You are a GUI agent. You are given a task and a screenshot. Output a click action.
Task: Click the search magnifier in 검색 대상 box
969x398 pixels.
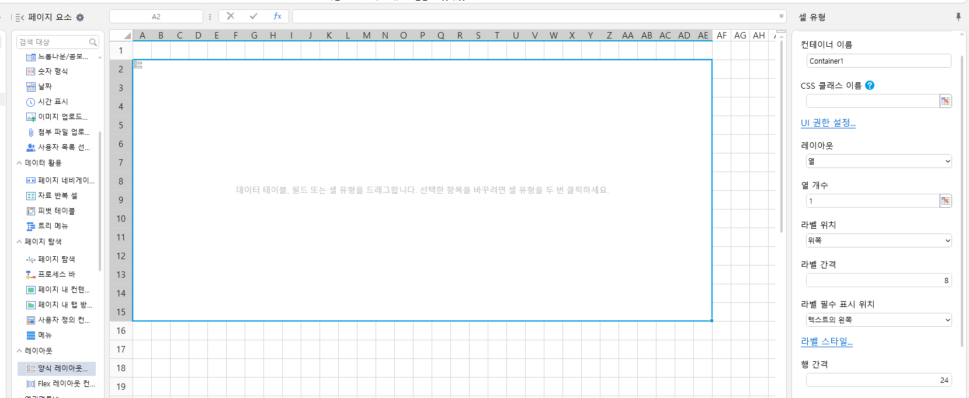pos(93,42)
